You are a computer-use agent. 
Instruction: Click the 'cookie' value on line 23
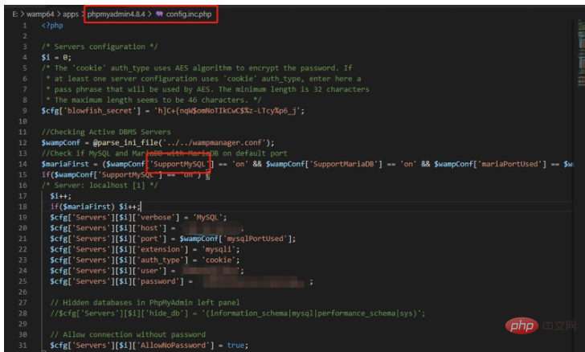point(219,260)
